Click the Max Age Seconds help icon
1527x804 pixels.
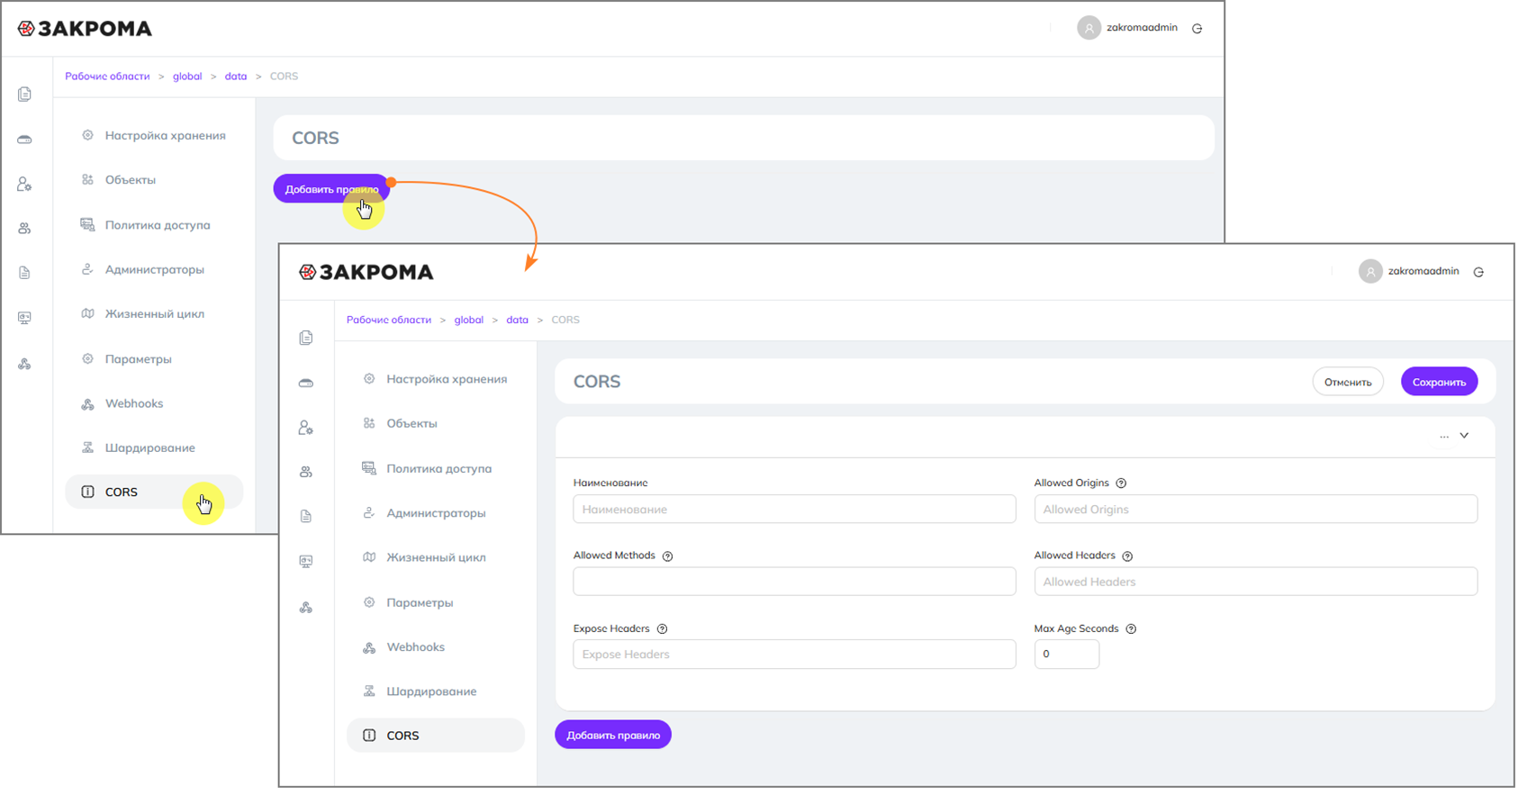(1131, 629)
